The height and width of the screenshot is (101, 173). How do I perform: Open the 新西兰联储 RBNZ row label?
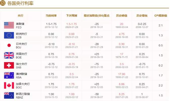23,96
